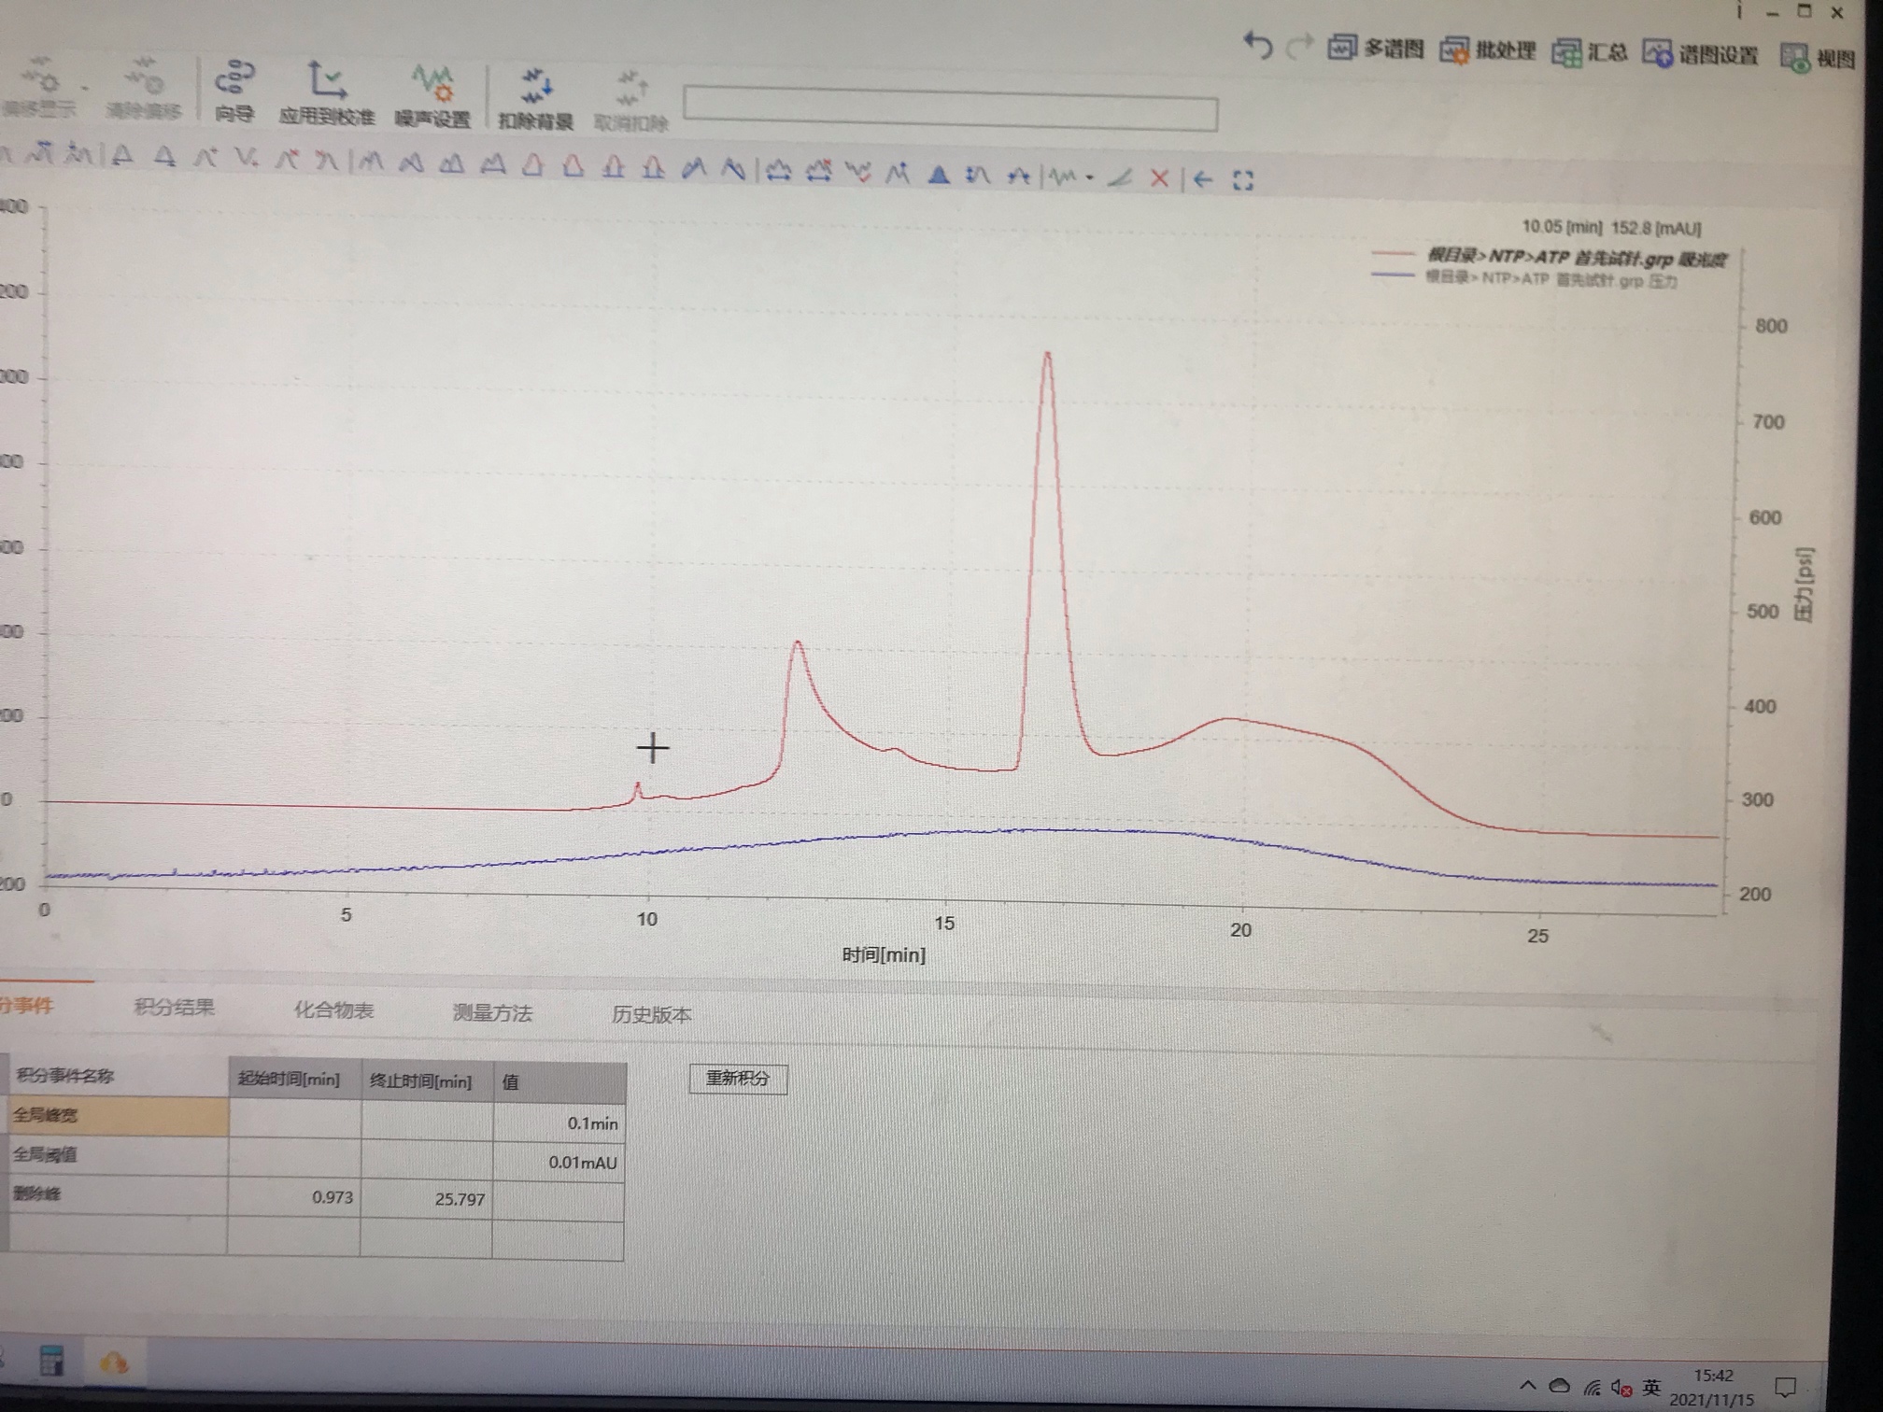Redo the last undone action
The height and width of the screenshot is (1412, 1883).
coord(1299,46)
